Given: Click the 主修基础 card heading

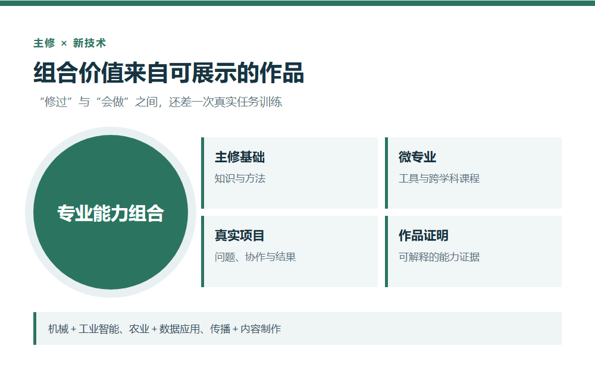Looking at the screenshot, I should pyautogui.click(x=240, y=157).
